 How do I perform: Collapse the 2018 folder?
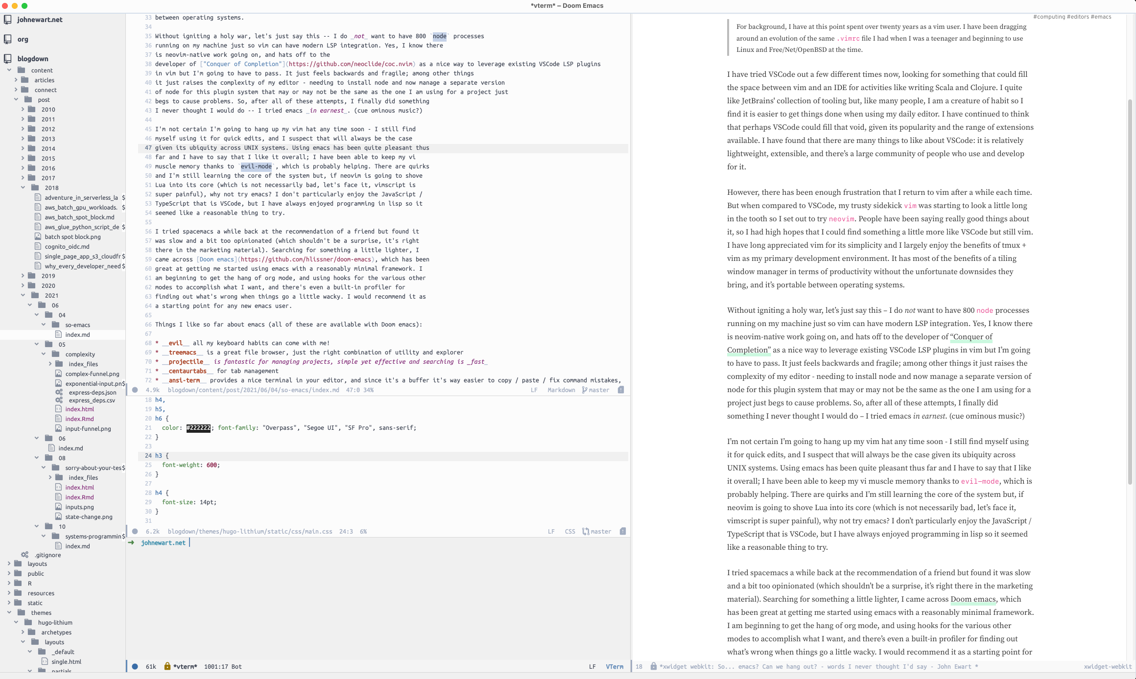[23, 187]
